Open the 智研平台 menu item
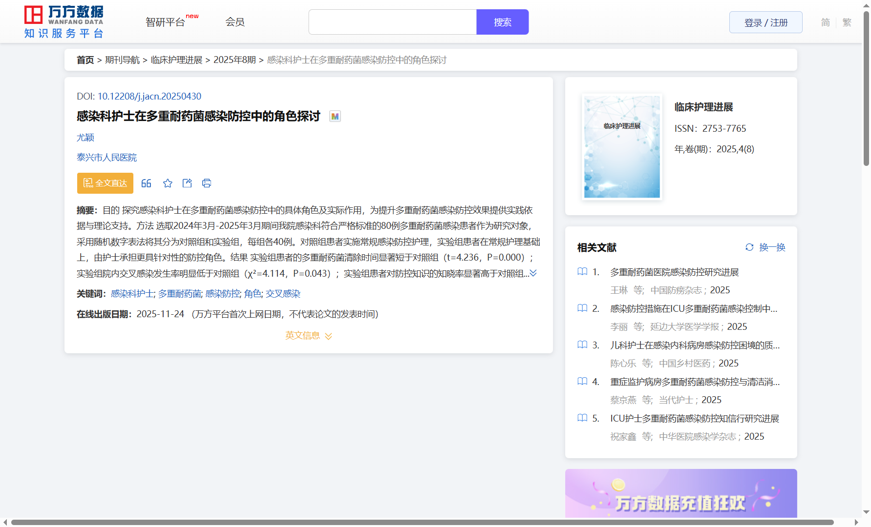871x527 pixels. [165, 22]
